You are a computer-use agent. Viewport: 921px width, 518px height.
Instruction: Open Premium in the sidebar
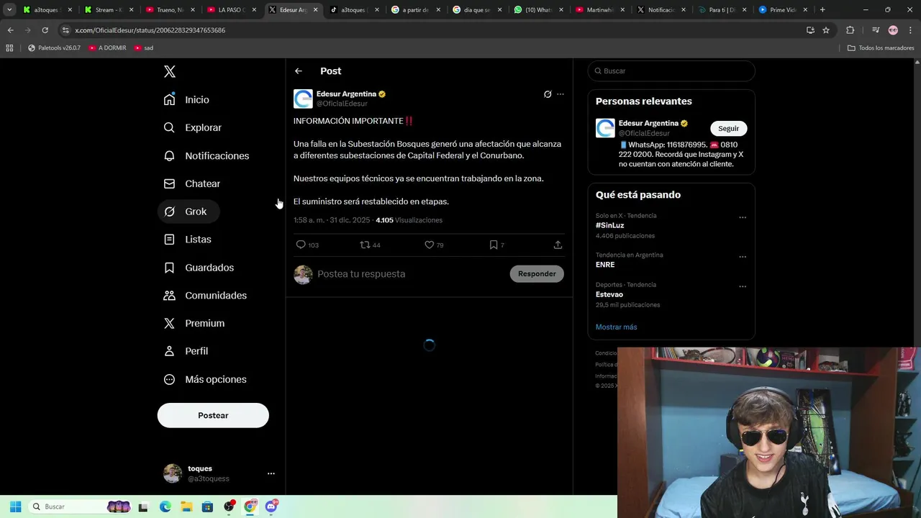[x=194, y=323]
